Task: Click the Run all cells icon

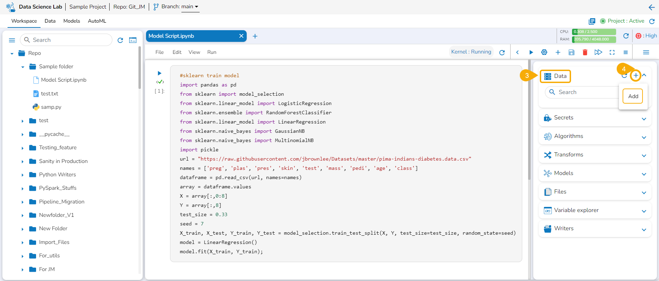Action: click(598, 52)
